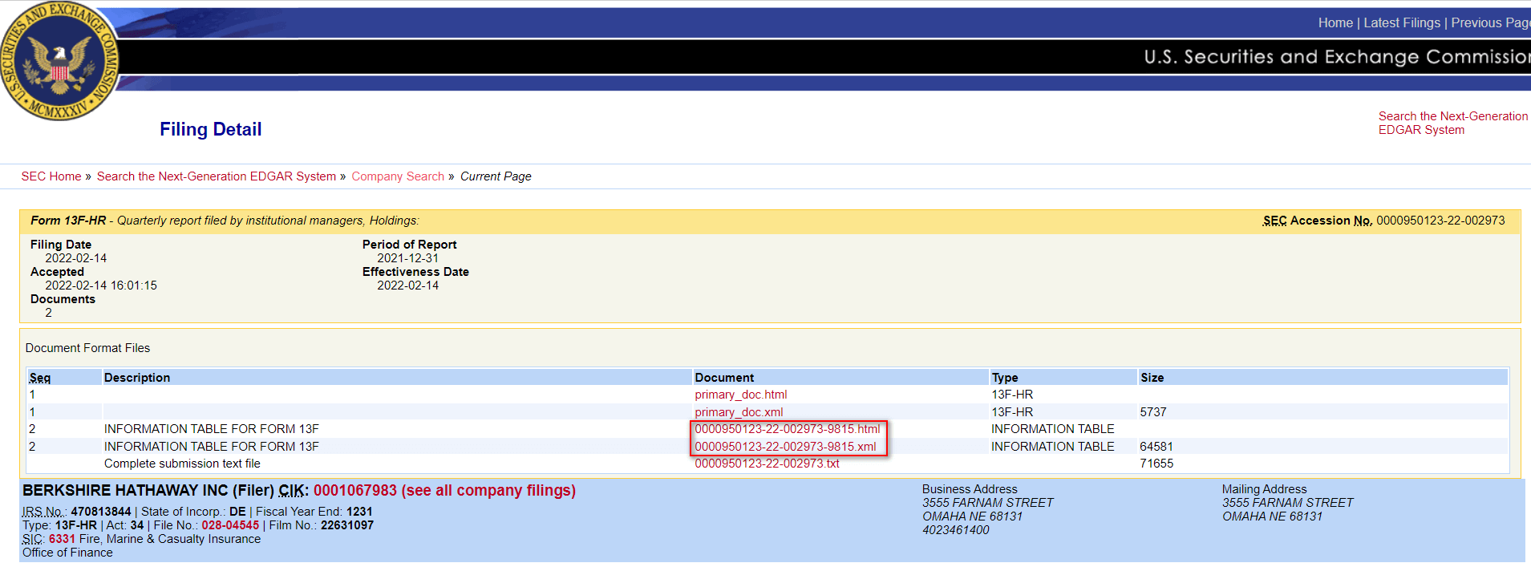
Task: Select Complete submission text file description
Action: tap(182, 464)
